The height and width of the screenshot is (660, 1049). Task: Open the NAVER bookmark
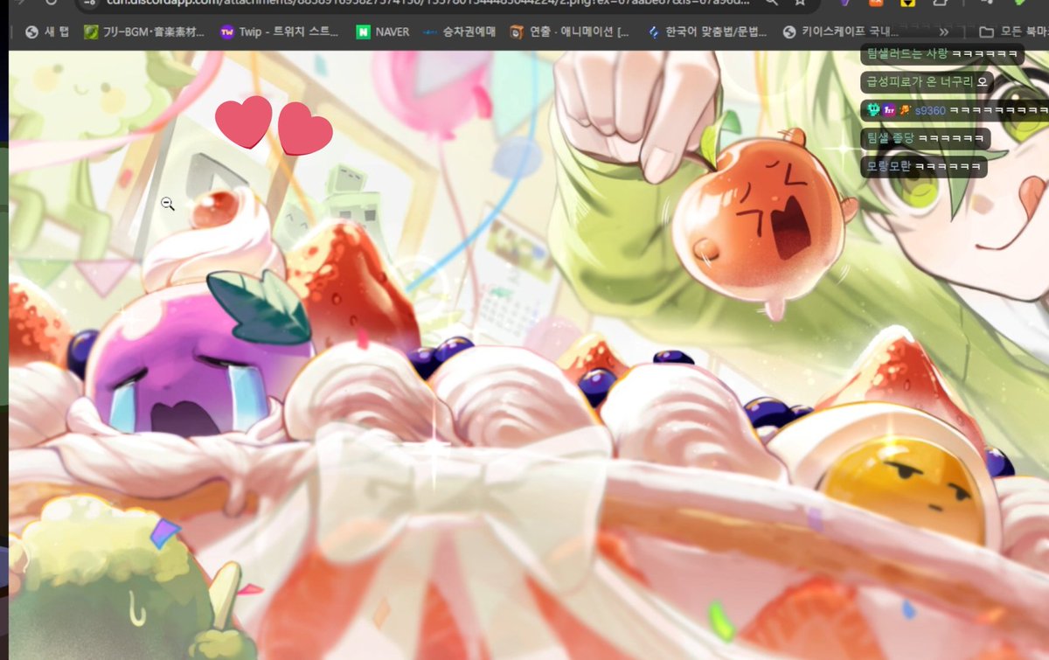point(382,31)
